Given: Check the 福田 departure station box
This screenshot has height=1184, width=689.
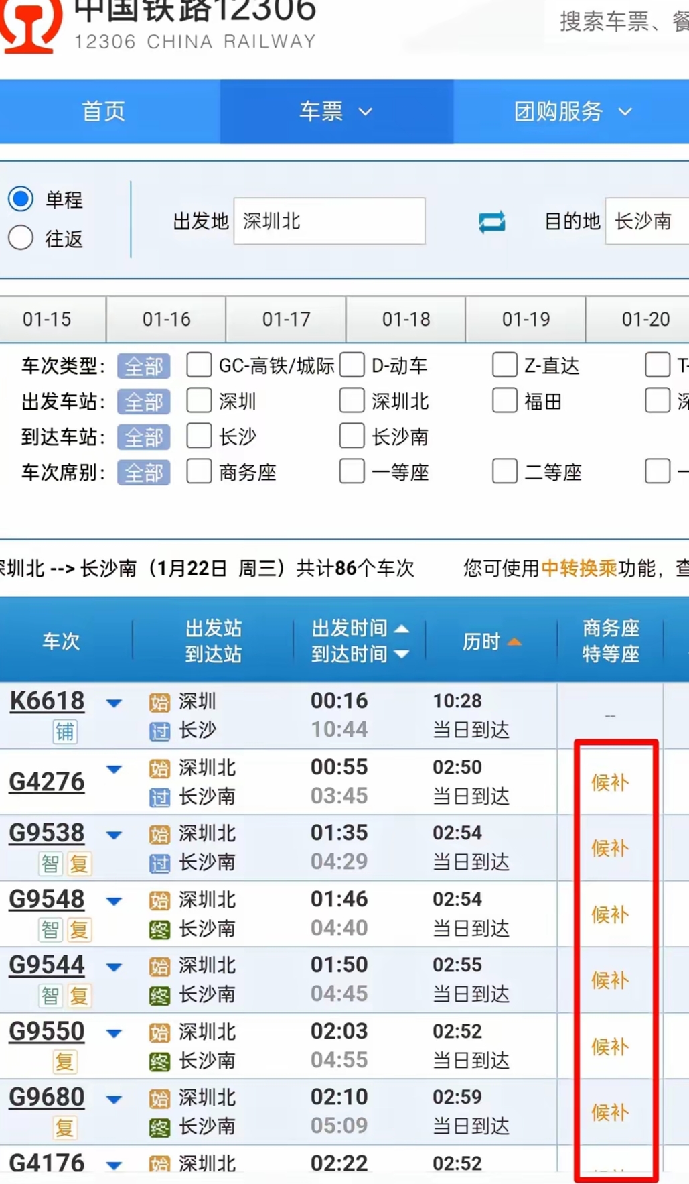Looking at the screenshot, I should 504,401.
